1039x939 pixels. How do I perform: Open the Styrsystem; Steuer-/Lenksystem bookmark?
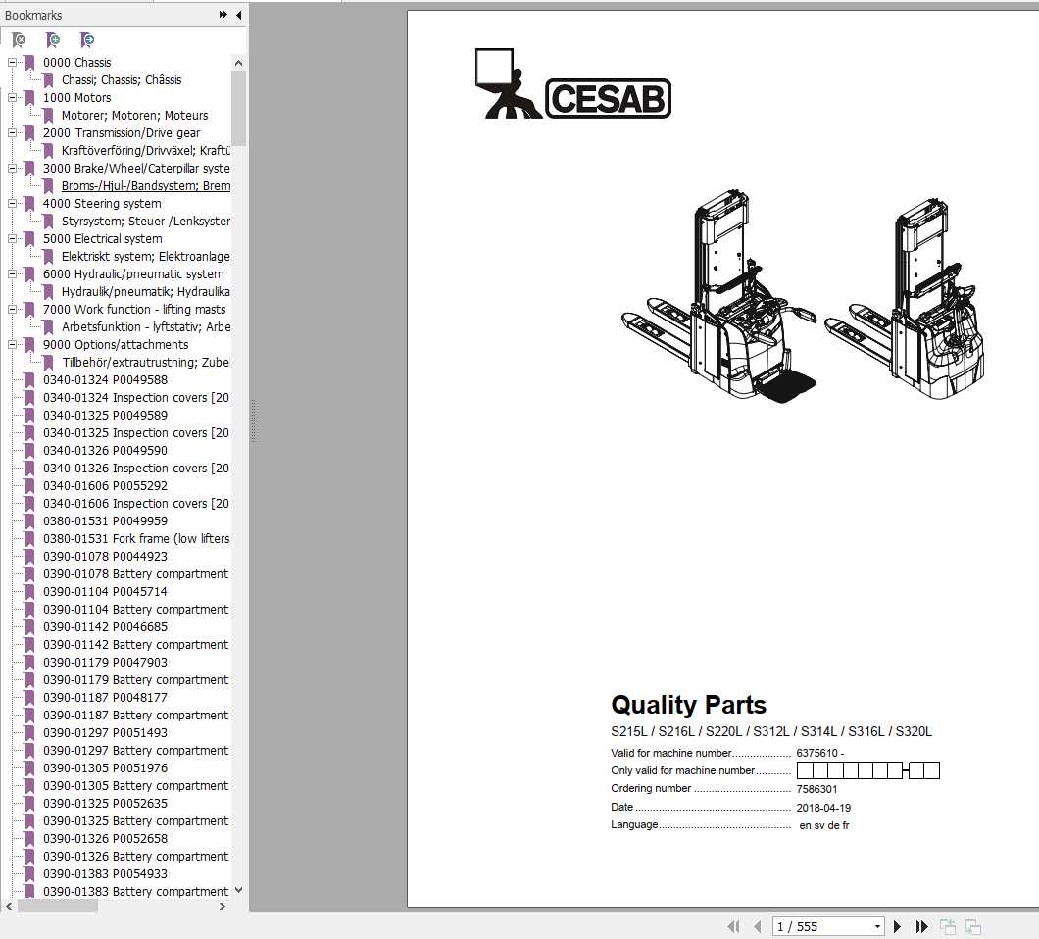(x=146, y=221)
